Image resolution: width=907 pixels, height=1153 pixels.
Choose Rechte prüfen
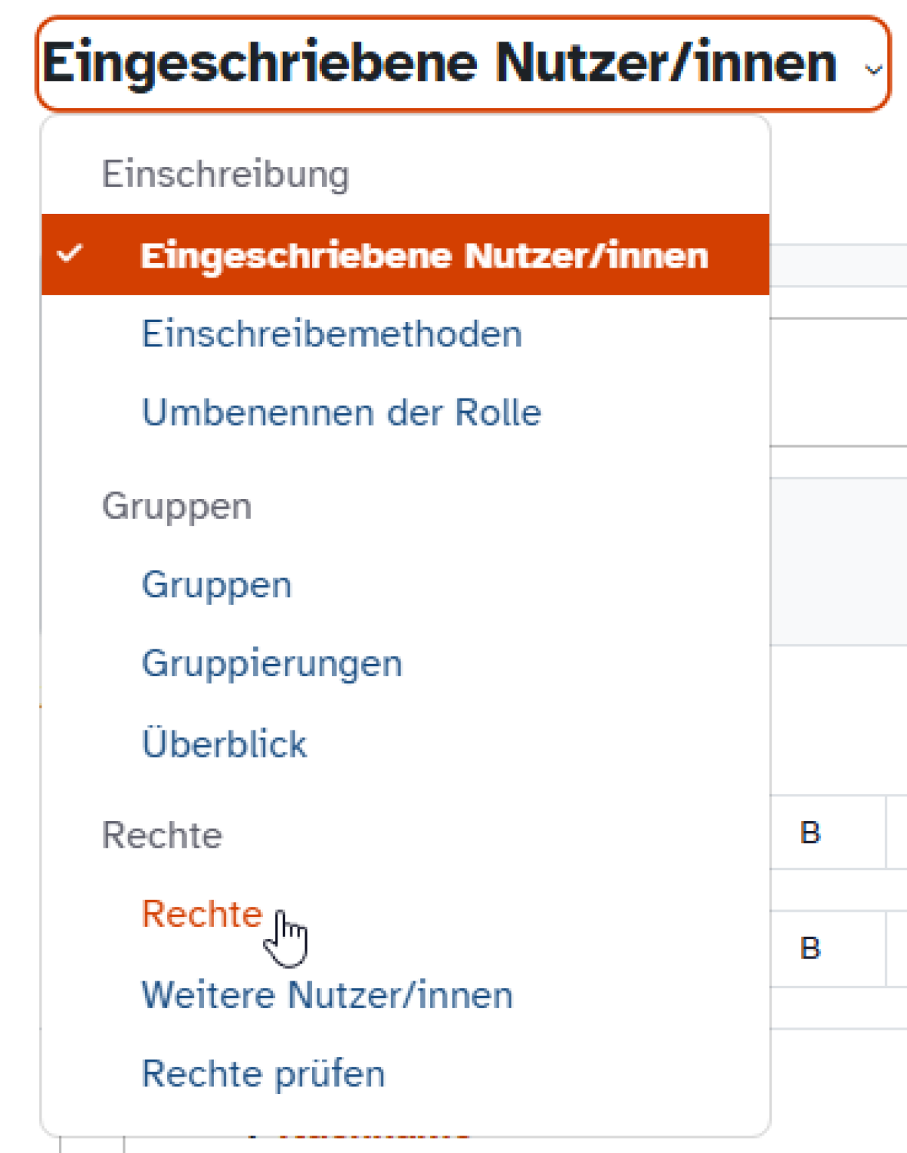263,1074
